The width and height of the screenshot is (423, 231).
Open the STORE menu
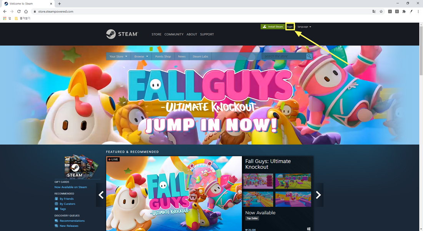click(157, 35)
